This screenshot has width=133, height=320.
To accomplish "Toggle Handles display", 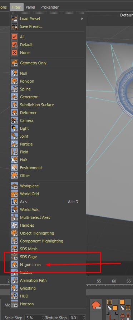I will click(48, 225).
